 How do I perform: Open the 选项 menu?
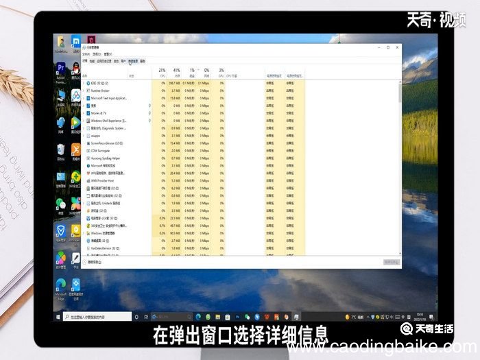(97, 54)
